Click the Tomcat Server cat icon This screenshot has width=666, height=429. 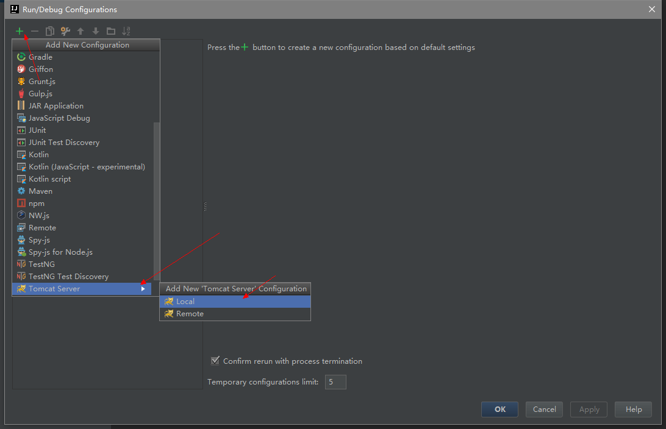click(21, 289)
